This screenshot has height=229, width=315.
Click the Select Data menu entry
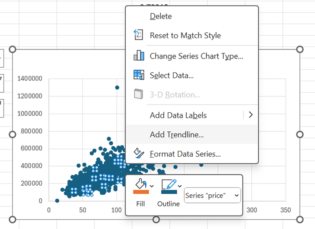coord(172,75)
